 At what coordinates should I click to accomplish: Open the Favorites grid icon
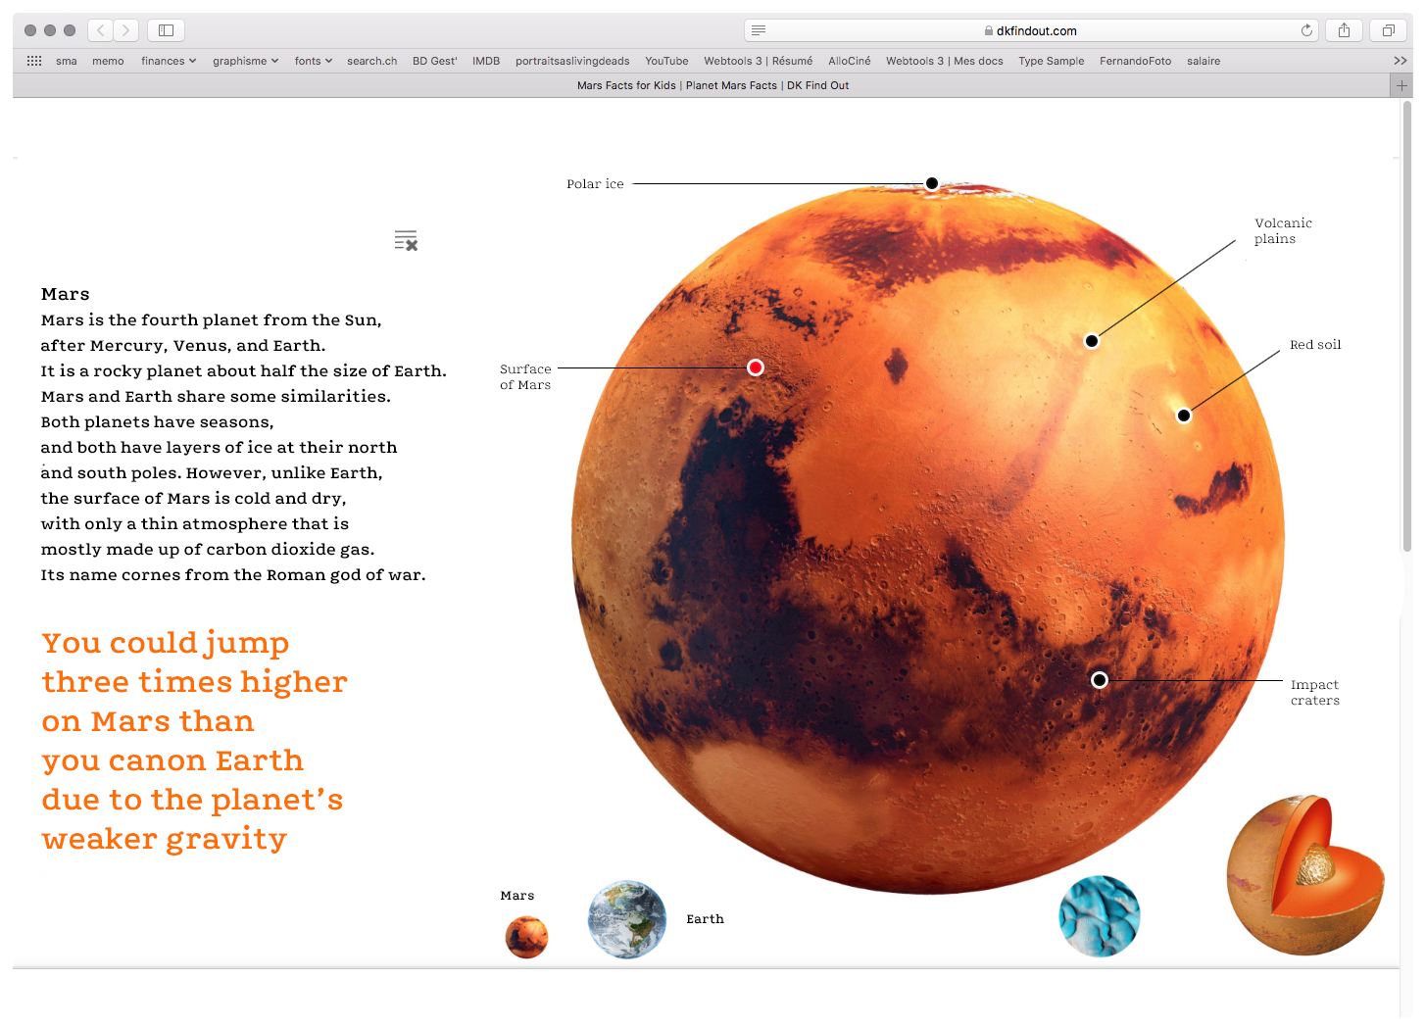click(34, 61)
